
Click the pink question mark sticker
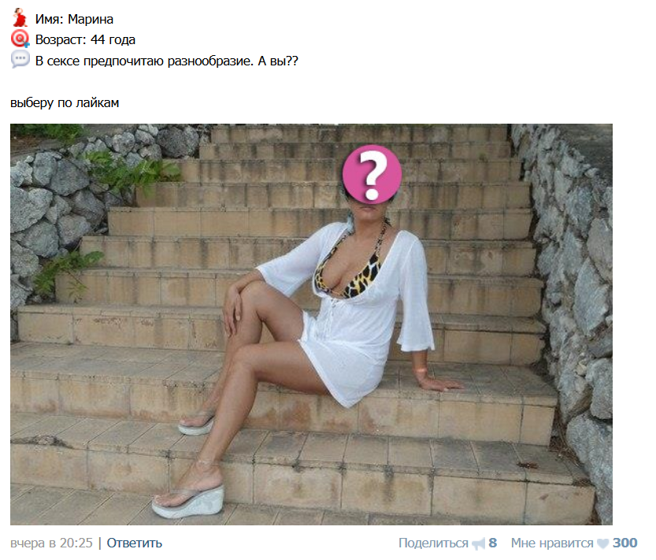pos(372,174)
